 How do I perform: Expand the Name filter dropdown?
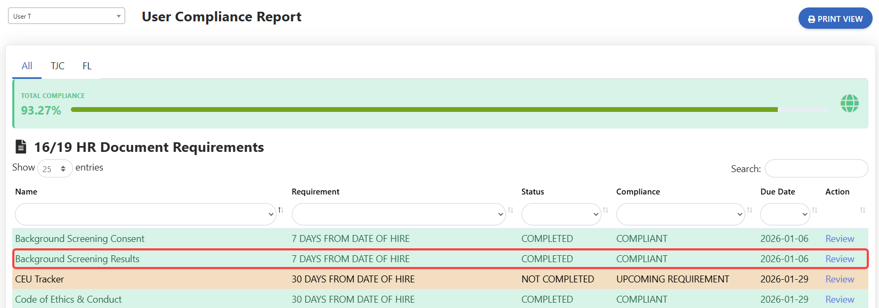tap(145, 214)
